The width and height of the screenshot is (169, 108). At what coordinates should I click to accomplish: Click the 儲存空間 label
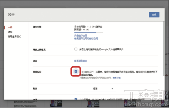pyautogui.click(x=37, y=27)
